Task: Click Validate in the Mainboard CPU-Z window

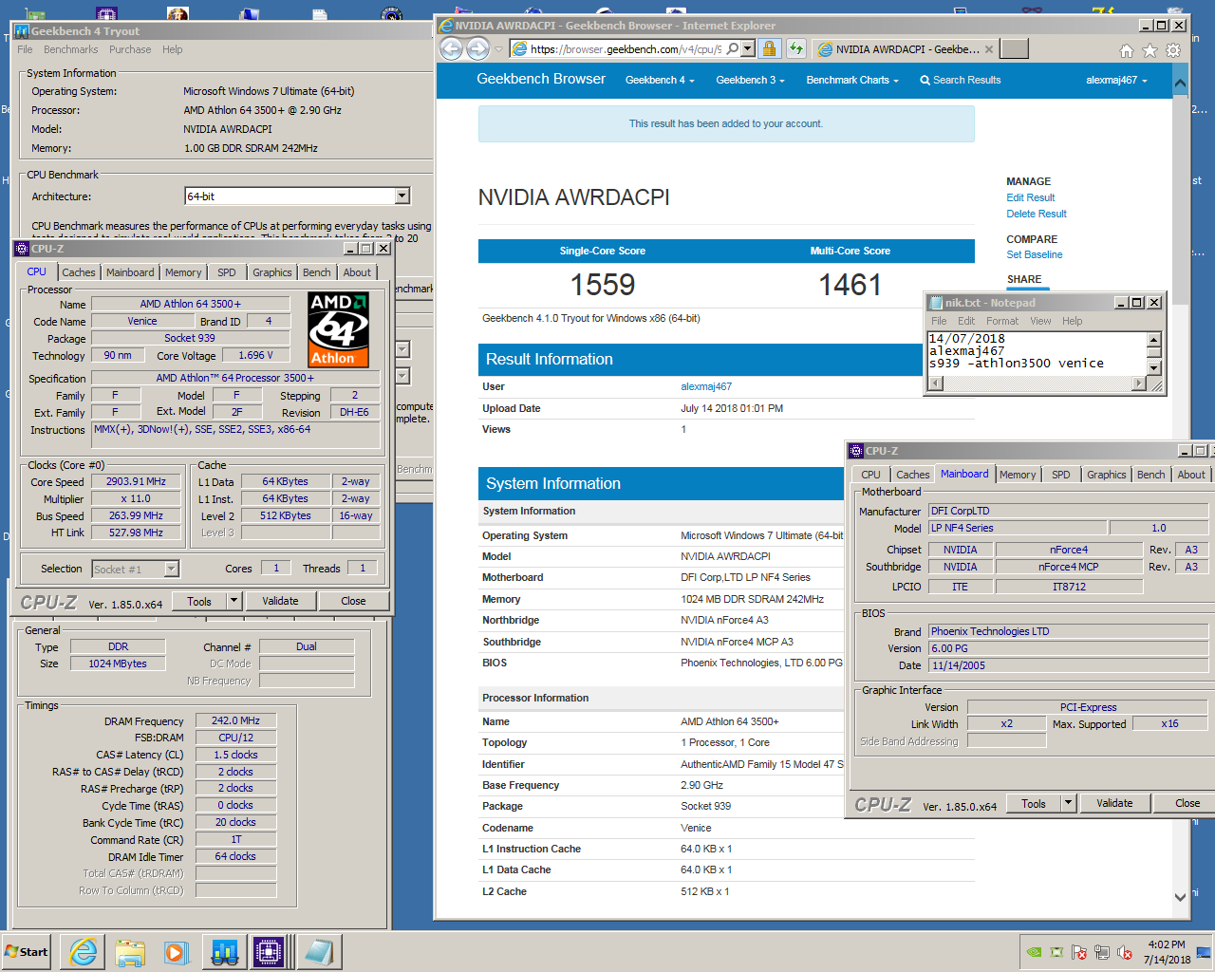Action: (x=1114, y=803)
